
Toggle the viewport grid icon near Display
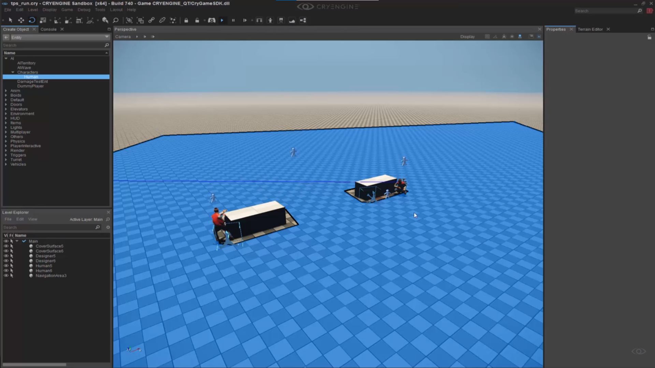pyautogui.click(x=487, y=36)
